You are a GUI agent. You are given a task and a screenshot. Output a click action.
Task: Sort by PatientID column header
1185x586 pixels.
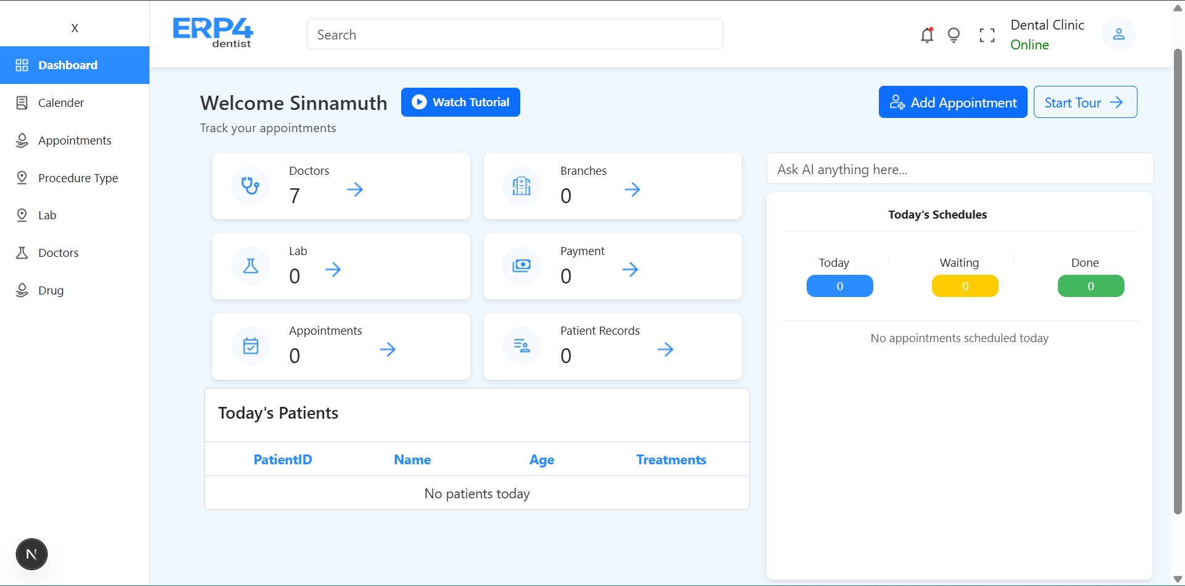coord(283,459)
